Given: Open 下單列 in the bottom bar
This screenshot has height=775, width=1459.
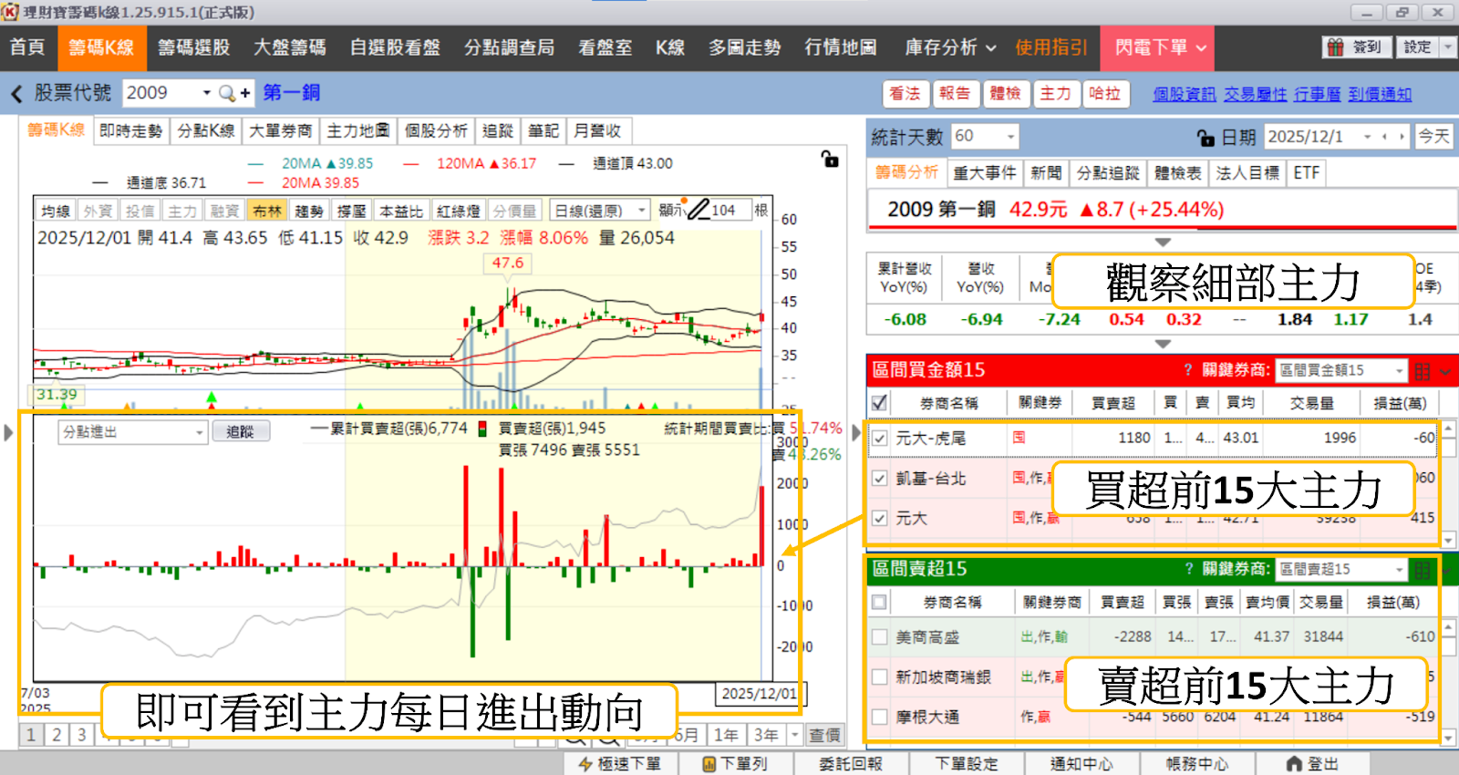Looking at the screenshot, I should (734, 764).
